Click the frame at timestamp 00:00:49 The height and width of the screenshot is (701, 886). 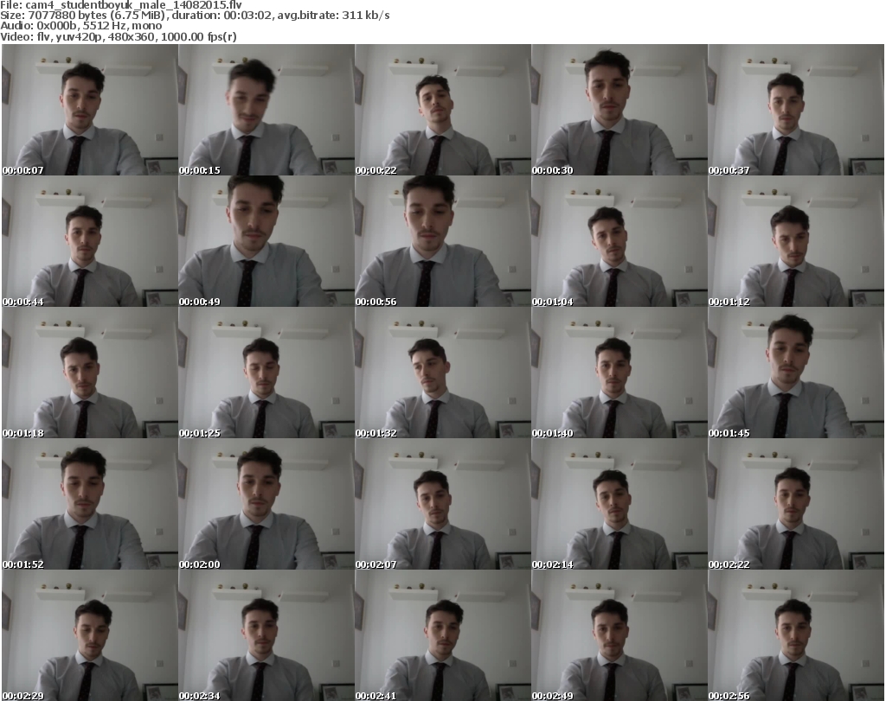[x=266, y=241]
